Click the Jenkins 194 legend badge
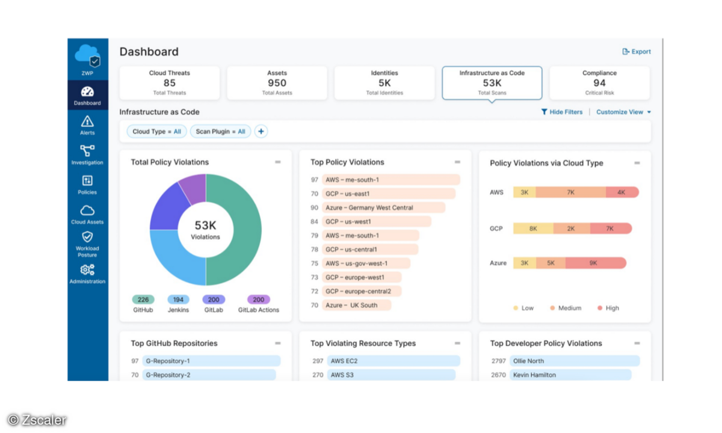The image size is (722, 433). click(x=178, y=299)
